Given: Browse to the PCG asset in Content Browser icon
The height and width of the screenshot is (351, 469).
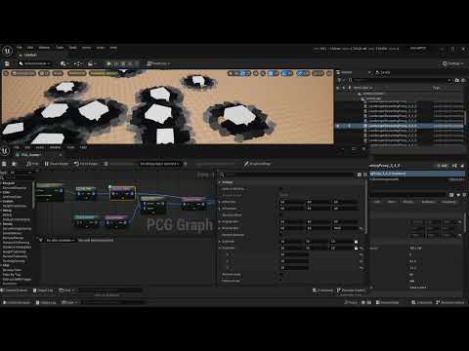Looking at the screenshot, I should coord(14,164).
